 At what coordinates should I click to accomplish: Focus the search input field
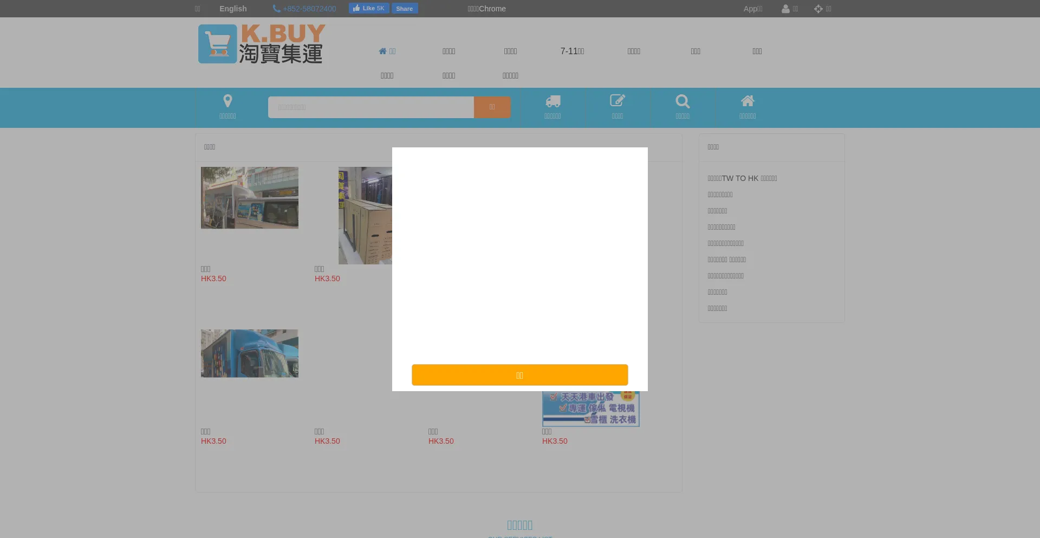371,107
